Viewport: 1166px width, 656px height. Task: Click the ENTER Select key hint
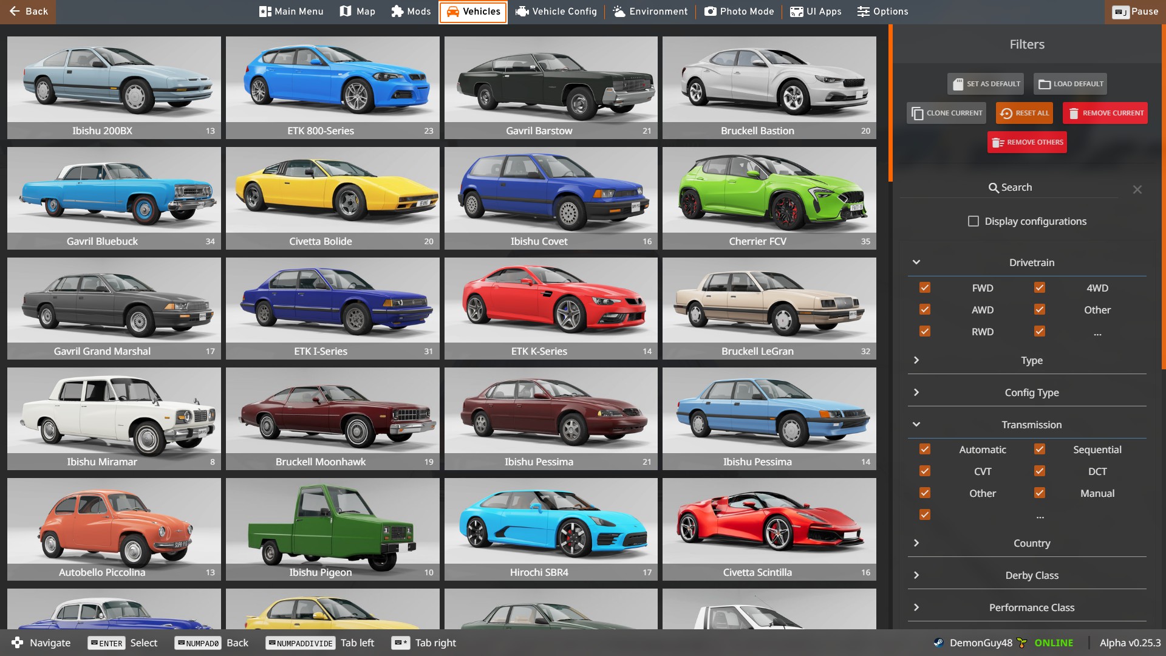click(122, 643)
